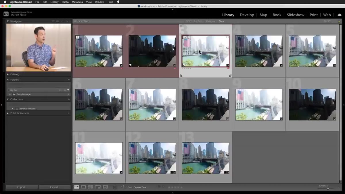Expand the Catalog panel

pos(8,74)
